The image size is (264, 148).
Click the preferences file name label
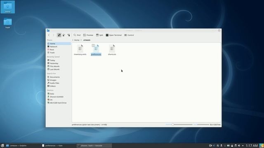pos(96,54)
